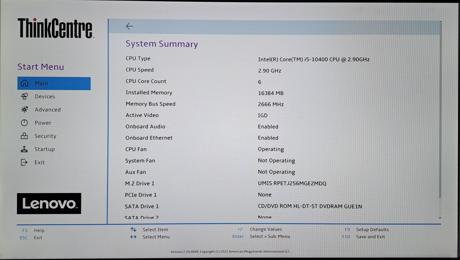Click the 16384 MB value
The height and width of the screenshot is (260, 460).
[x=271, y=93]
